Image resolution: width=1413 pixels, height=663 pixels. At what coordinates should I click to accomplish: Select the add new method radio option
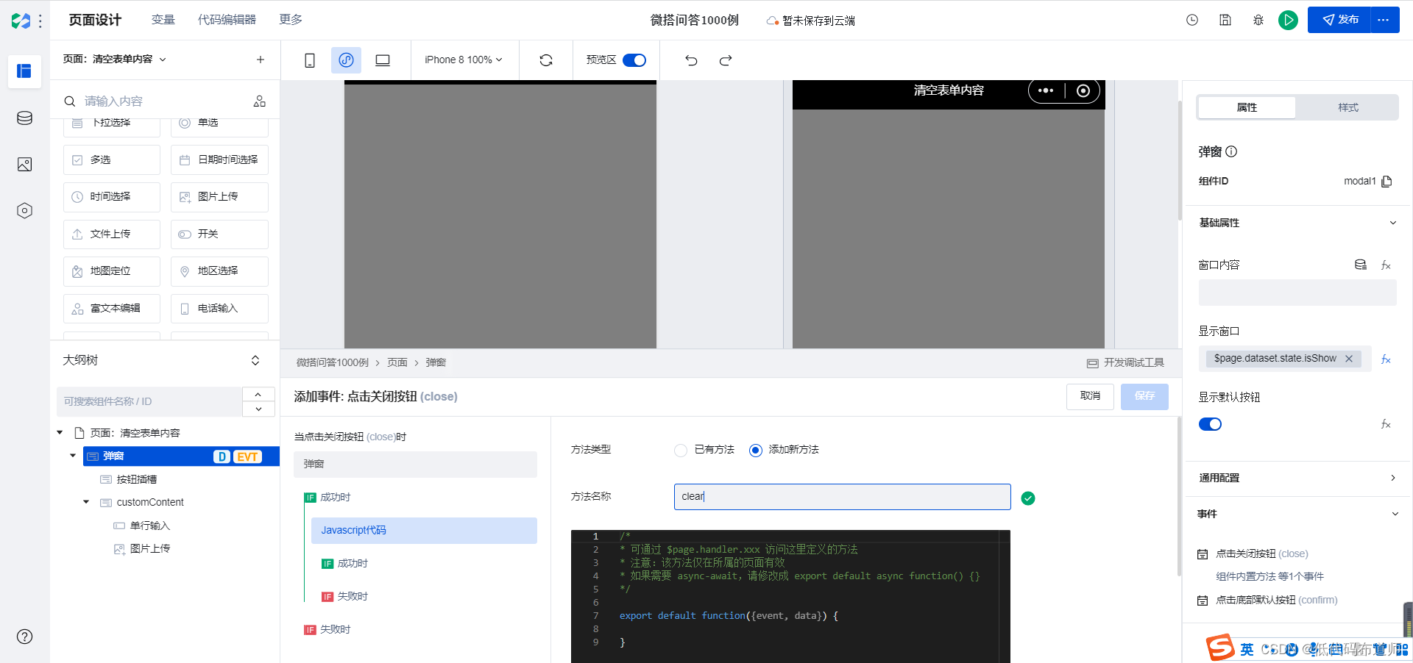[756, 450]
